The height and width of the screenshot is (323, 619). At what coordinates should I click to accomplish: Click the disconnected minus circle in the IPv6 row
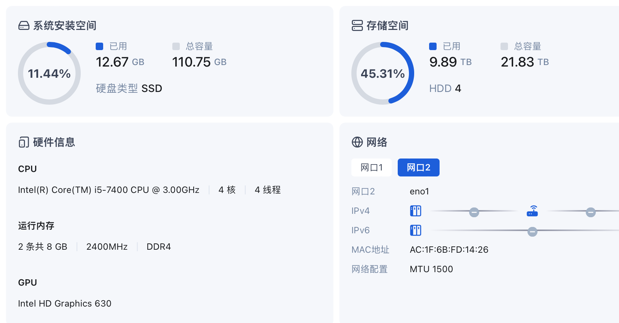click(532, 232)
